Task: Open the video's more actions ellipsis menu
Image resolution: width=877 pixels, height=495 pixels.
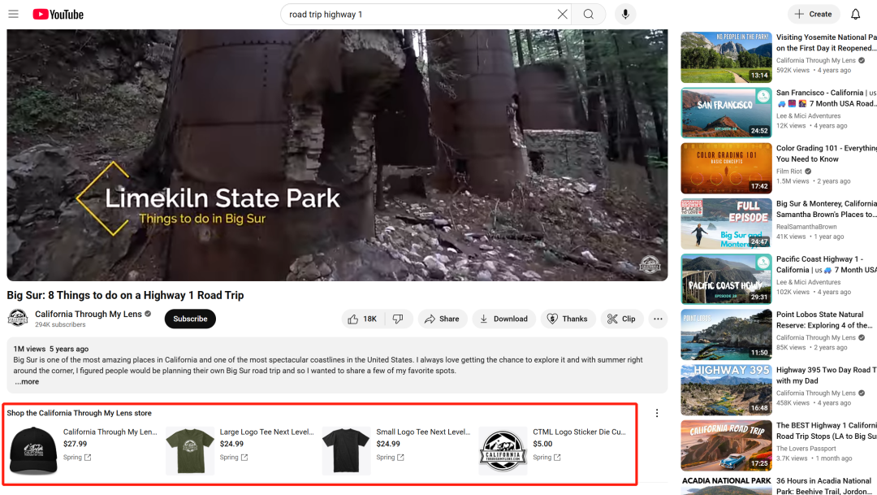Action: (x=658, y=319)
